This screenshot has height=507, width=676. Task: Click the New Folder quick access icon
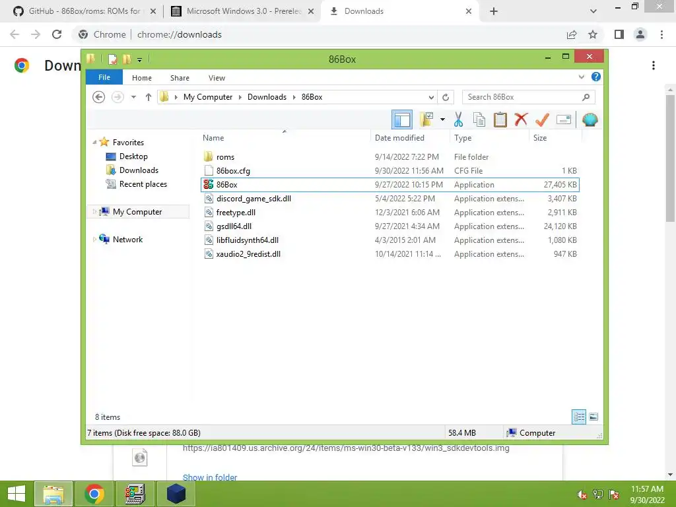(x=127, y=59)
